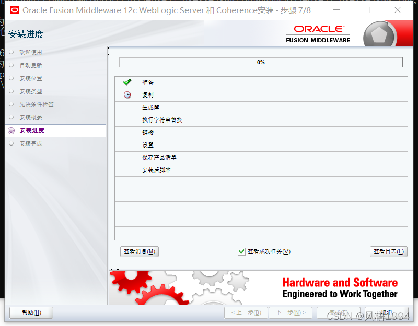Select 自动更新 step in sidebar

(31, 65)
